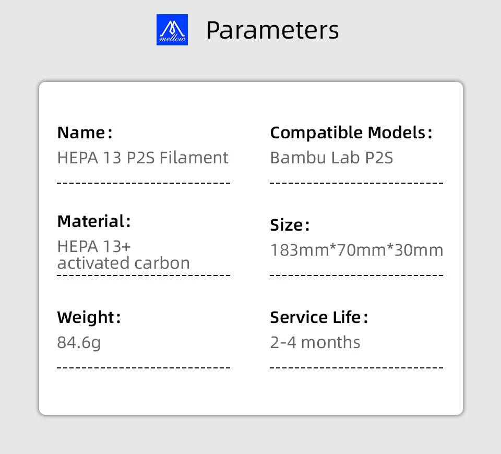This screenshot has width=501, height=454.
Task: Select the Size label
Action: click(x=290, y=225)
